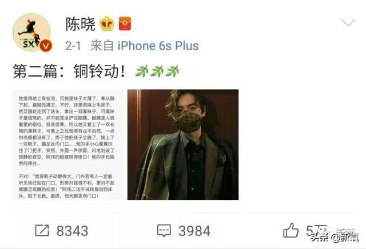Screen dimensions: 366x249
Task: Tap the comment bubble icon
Action: click(164, 230)
